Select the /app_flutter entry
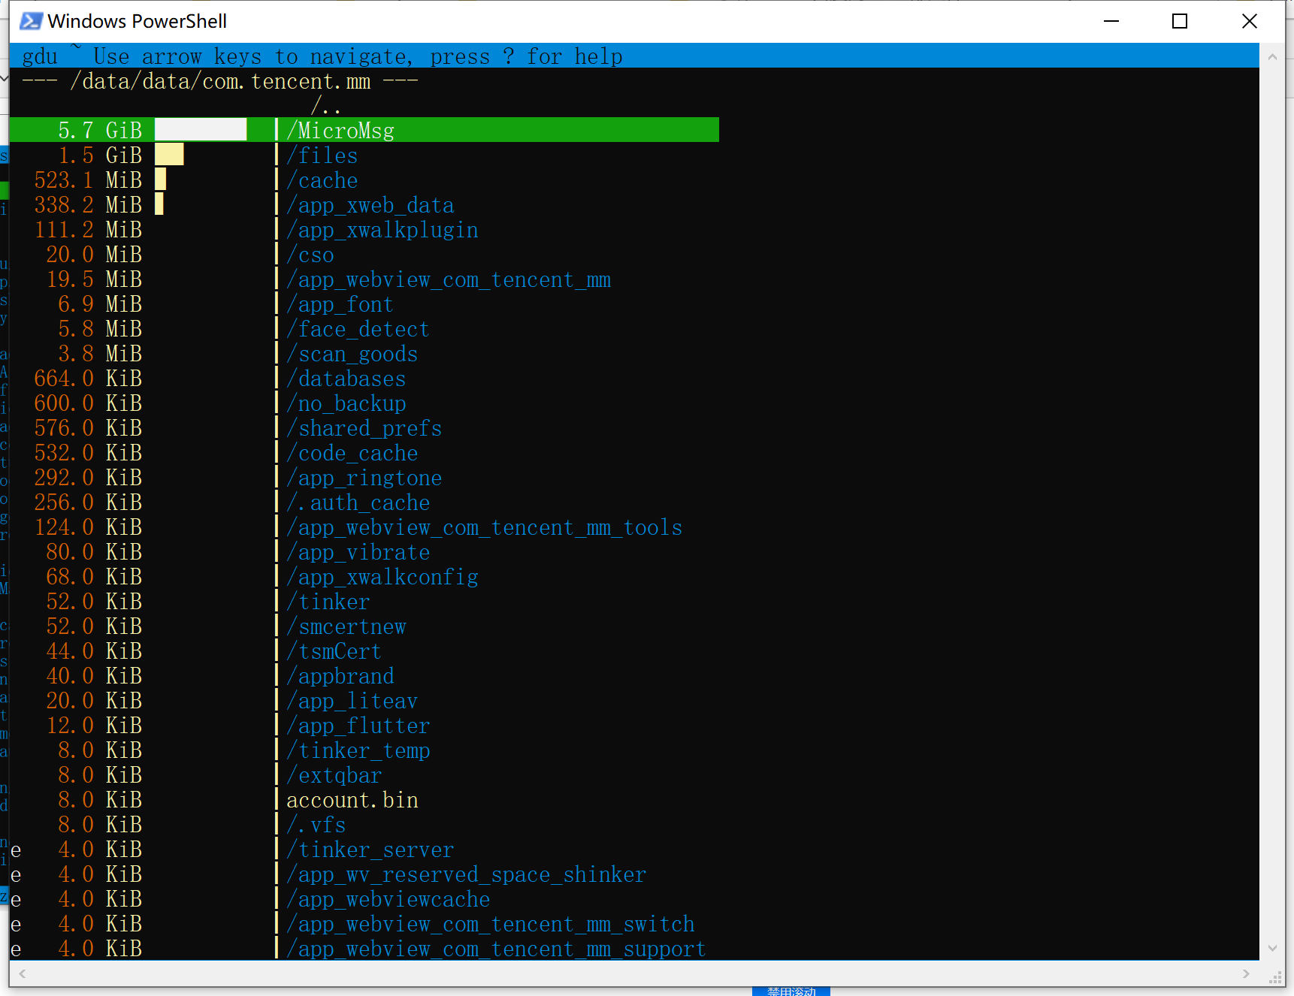 pyautogui.click(x=358, y=726)
